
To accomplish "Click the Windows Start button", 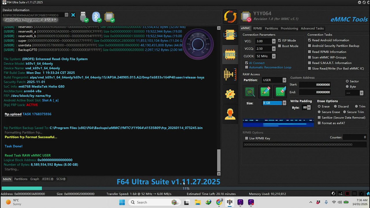I will click(x=122, y=202).
